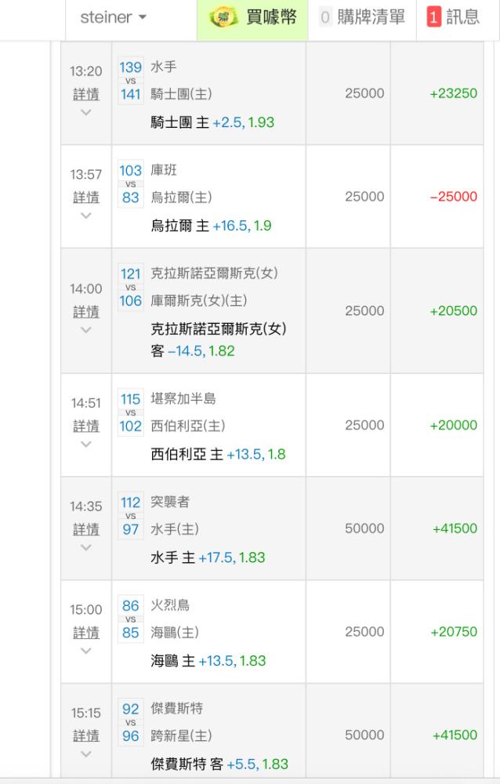This screenshot has width=500, height=784.
Task: Expand chevron under 13:57 match
Action: click(x=86, y=216)
